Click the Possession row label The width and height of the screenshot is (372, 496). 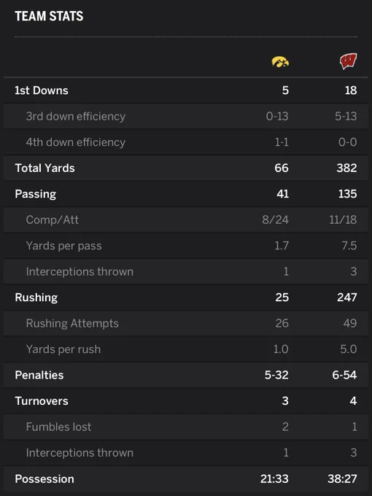[44, 479]
